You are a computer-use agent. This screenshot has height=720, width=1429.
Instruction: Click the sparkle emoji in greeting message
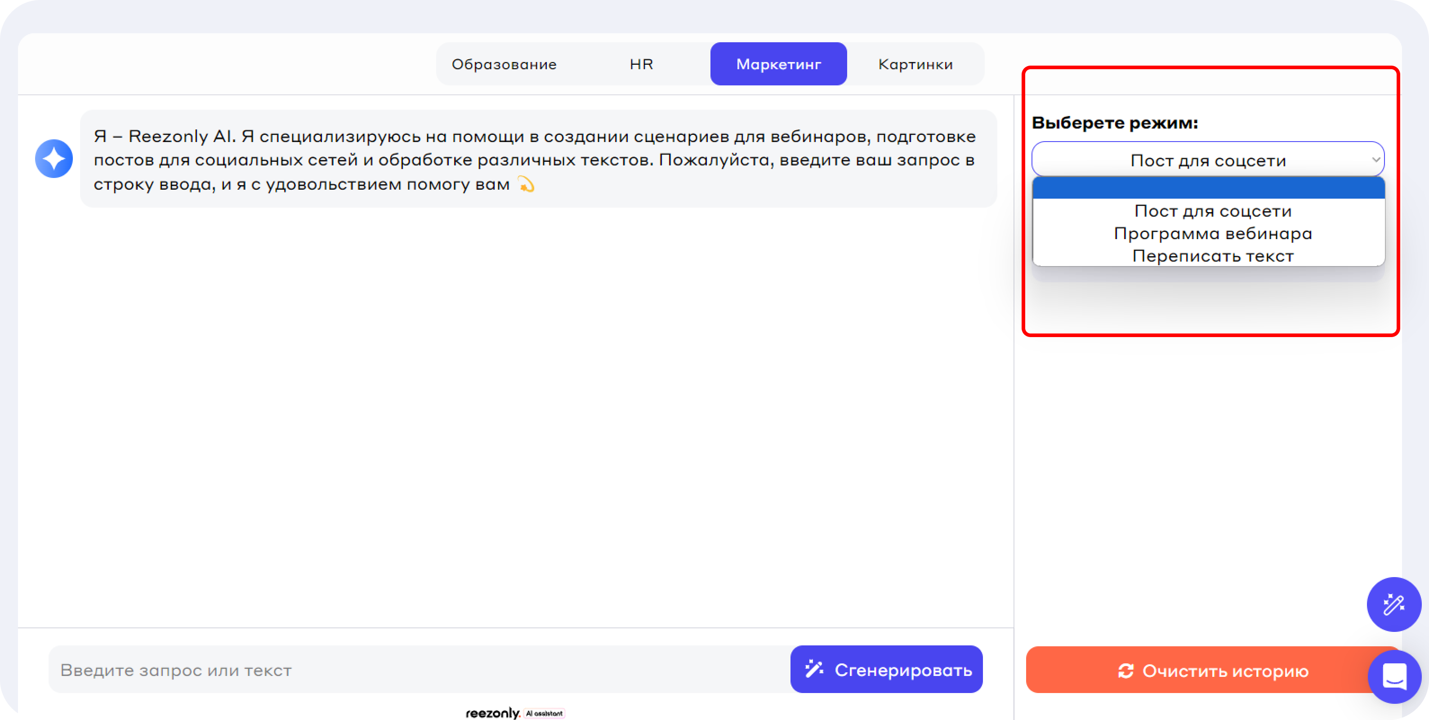coord(526,184)
